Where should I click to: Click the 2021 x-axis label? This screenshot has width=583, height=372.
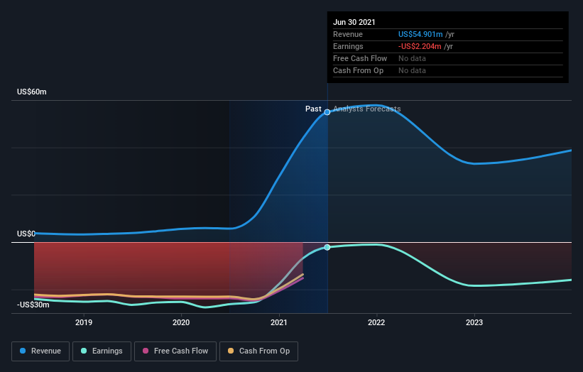click(x=279, y=322)
